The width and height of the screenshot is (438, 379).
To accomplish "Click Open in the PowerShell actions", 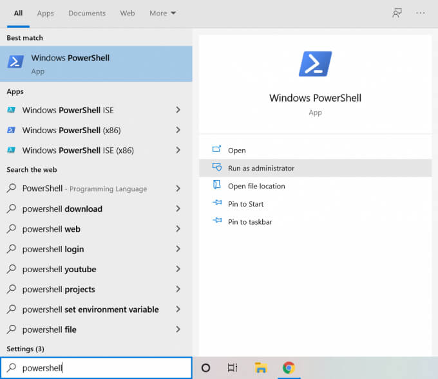I will click(316, 151).
